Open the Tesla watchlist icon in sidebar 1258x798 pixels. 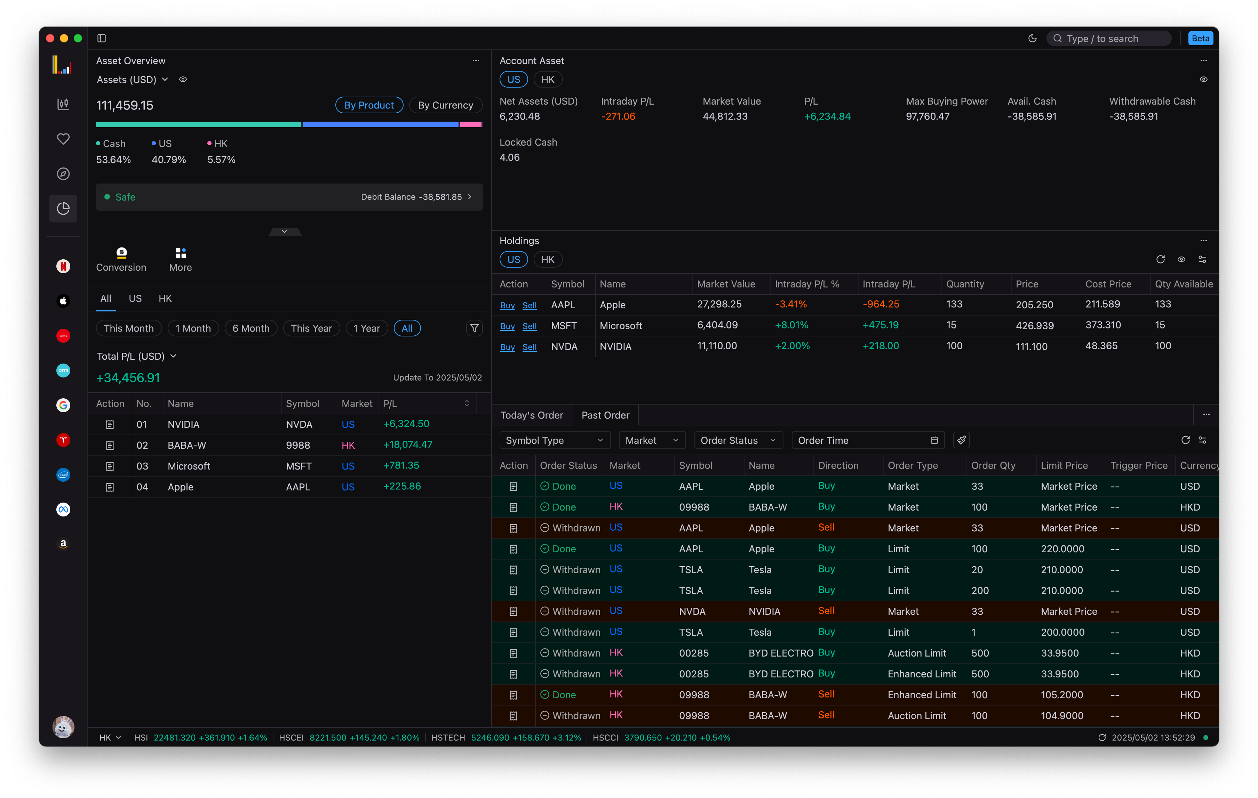(63, 440)
